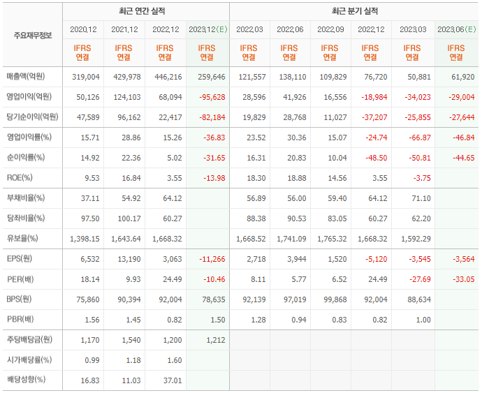Click the 'PBR(배)' row label
The image size is (482, 393).
tap(20, 320)
